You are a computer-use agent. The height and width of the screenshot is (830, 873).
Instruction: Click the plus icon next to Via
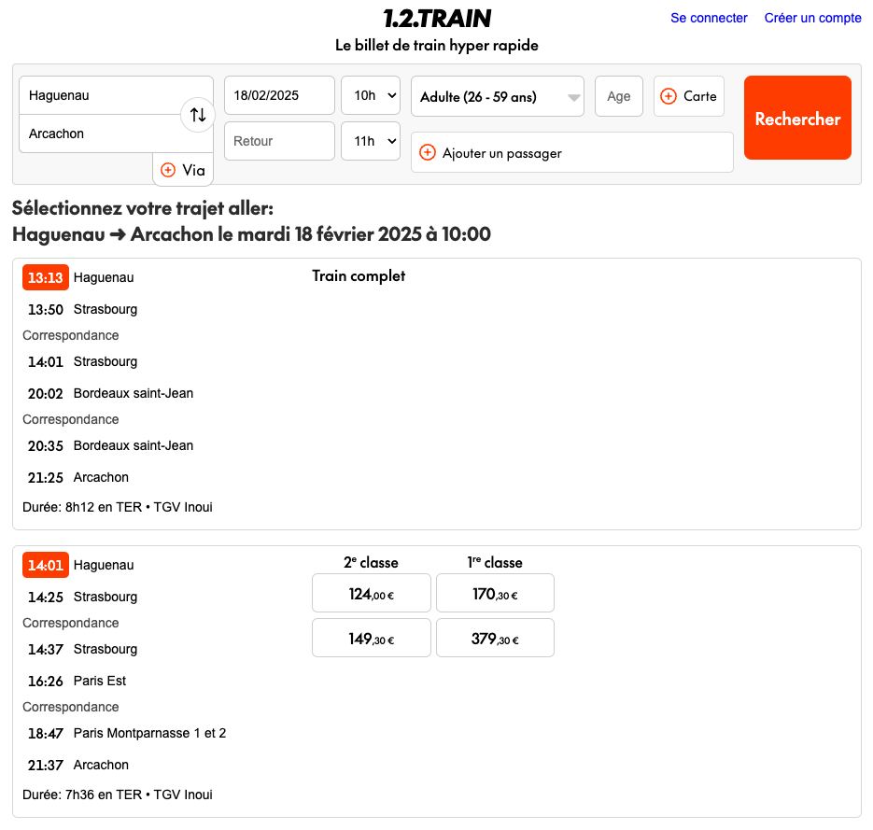pos(168,170)
